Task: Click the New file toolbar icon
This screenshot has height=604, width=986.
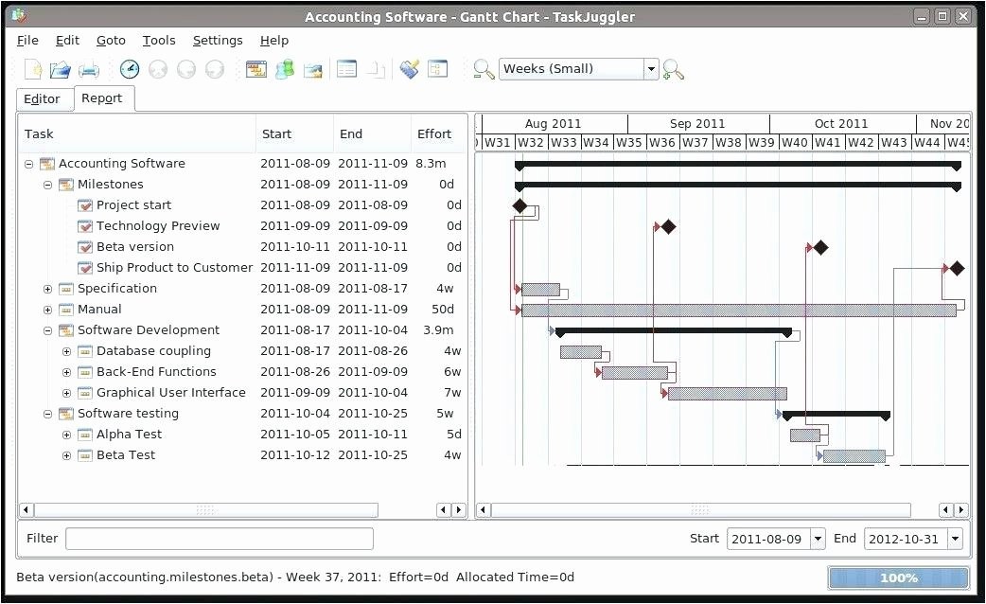Action: [34, 69]
